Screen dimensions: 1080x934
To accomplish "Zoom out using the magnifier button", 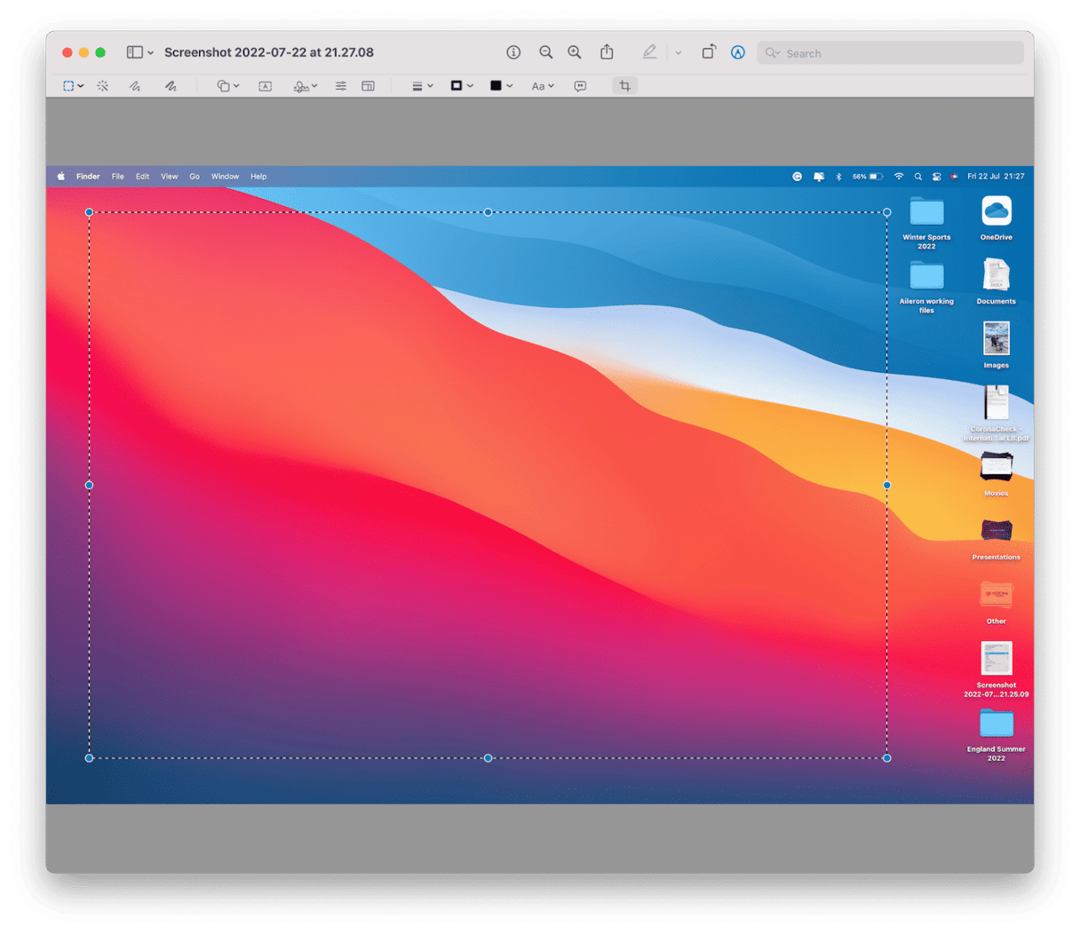I will [x=545, y=51].
